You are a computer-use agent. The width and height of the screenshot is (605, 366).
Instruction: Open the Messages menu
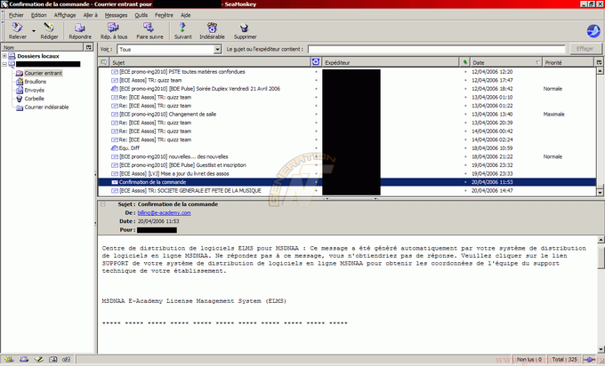coord(116,15)
